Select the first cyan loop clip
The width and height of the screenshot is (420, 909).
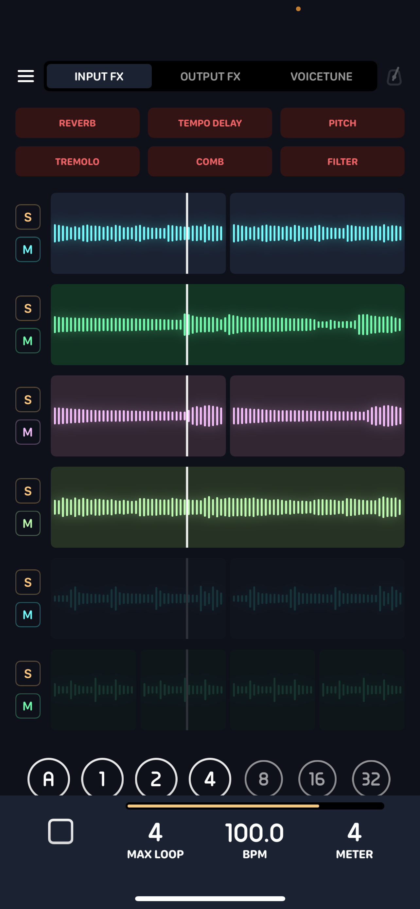[138, 233]
